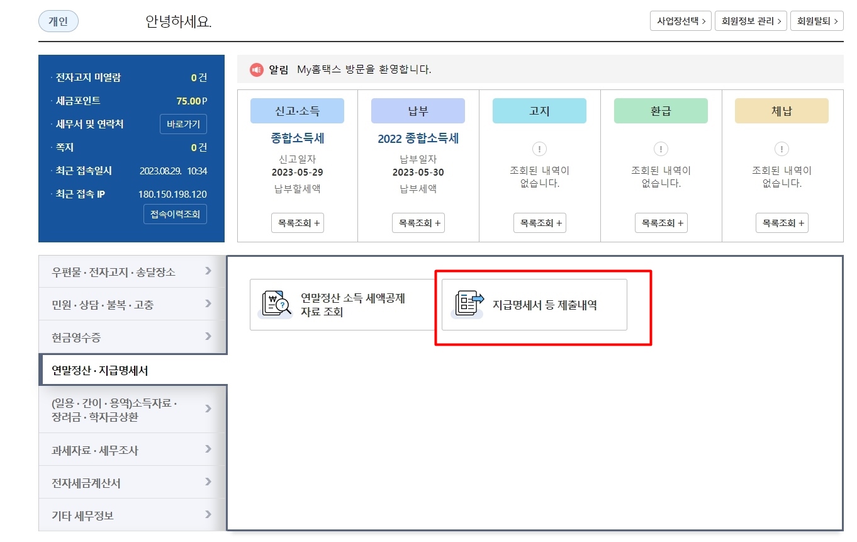The height and width of the screenshot is (542, 857).
Task: Expand 현금영수증 menu chevron
Action: point(208,337)
